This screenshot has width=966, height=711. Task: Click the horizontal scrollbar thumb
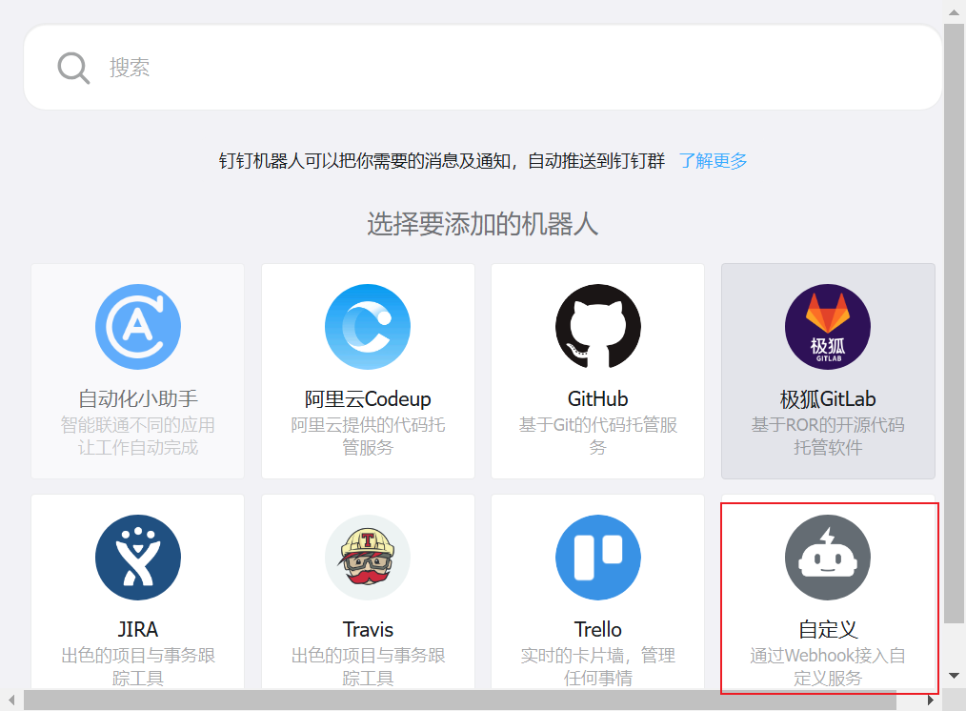coord(460,700)
